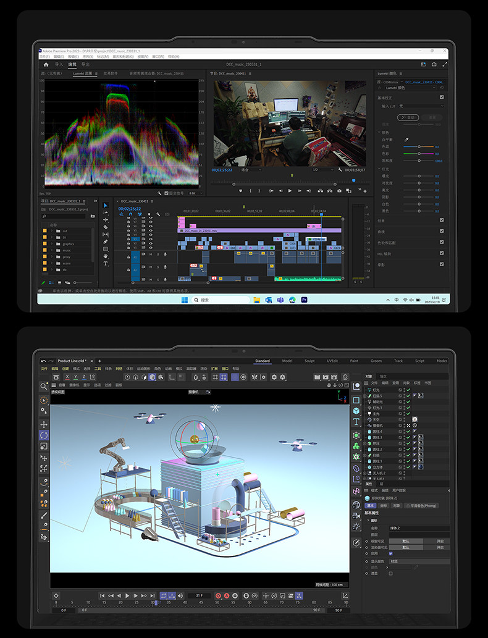The width and height of the screenshot is (488, 638).
Task: Open the Lumetri Scopes panel tab
Action: click(83, 73)
